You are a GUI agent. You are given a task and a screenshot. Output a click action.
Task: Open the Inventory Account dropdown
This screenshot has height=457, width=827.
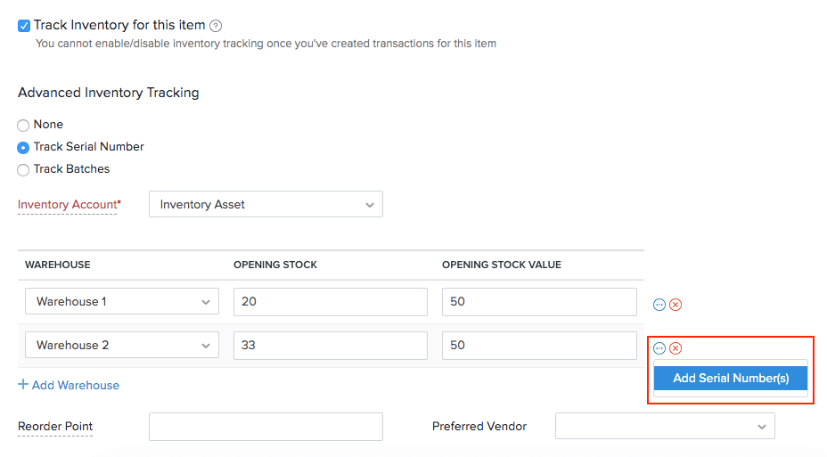[266, 204]
